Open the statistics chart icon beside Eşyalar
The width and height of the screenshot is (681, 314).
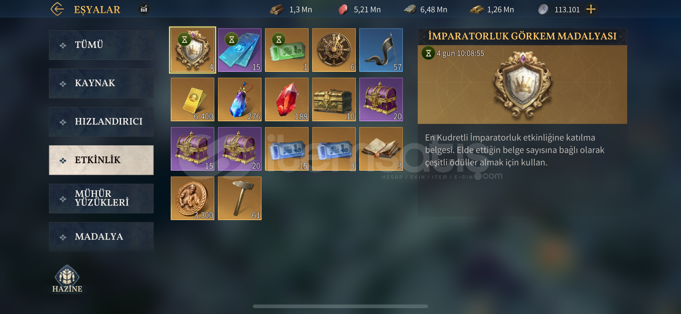(144, 9)
